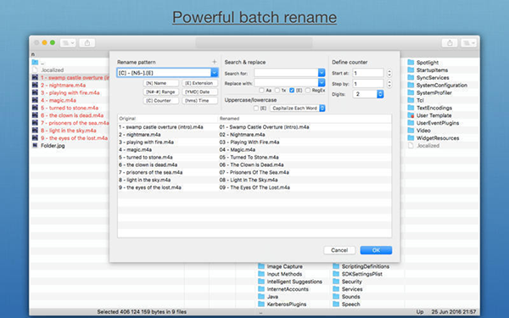Image resolution: width=509 pixels, height=318 pixels.
Task: Click the 'Start at' stepper arrows
Action: [x=389, y=73]
